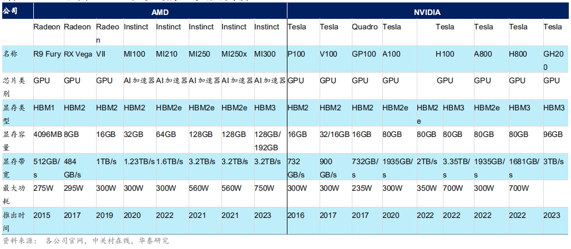Click the NVIDIA column group header
This screenshot has height=249, width=571.
(x=427, y=12)
